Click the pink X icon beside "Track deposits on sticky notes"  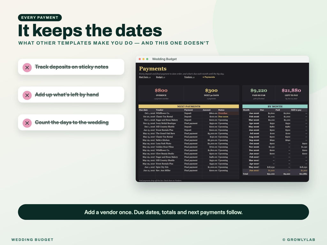[x=27, y=68]
